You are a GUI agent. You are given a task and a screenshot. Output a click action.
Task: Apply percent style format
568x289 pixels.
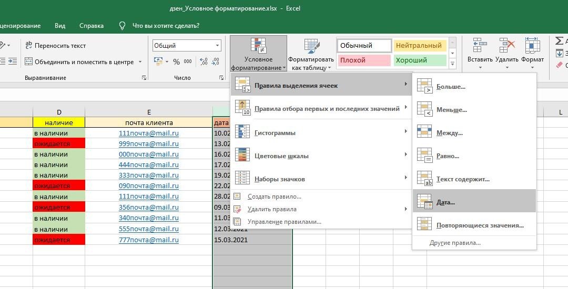[x=176, y=62]
